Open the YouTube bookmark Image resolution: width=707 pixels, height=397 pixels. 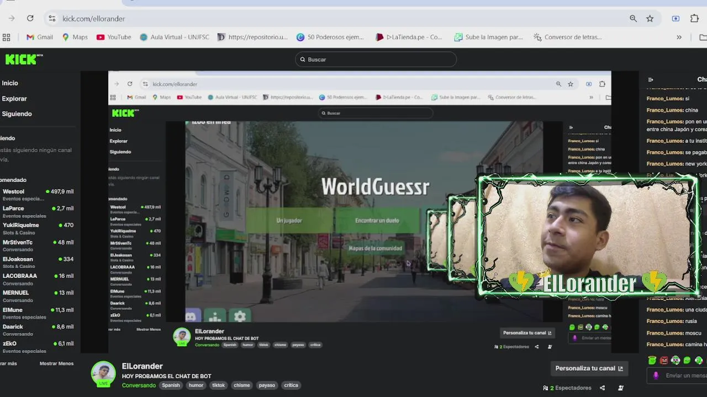point(114,37)
